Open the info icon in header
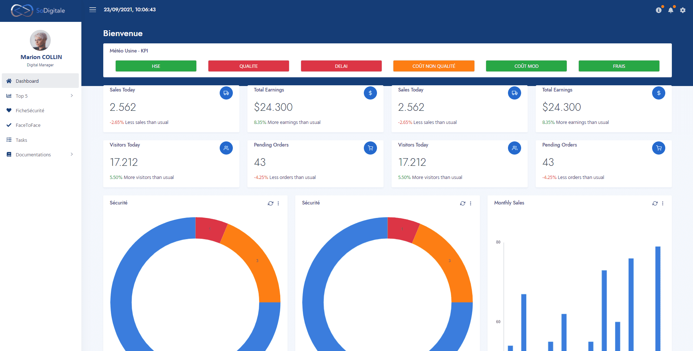 click(659, 10)
